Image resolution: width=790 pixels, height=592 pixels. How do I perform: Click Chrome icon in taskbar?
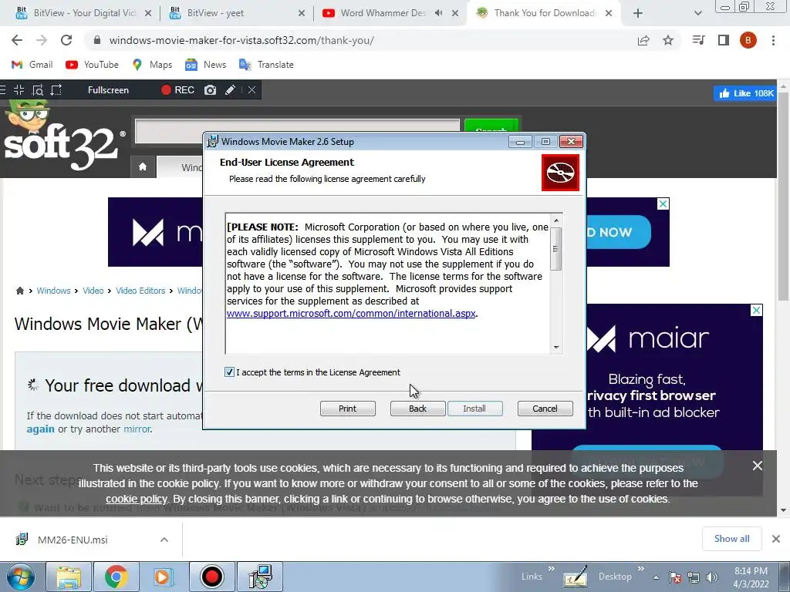click(x=116, y=577)
